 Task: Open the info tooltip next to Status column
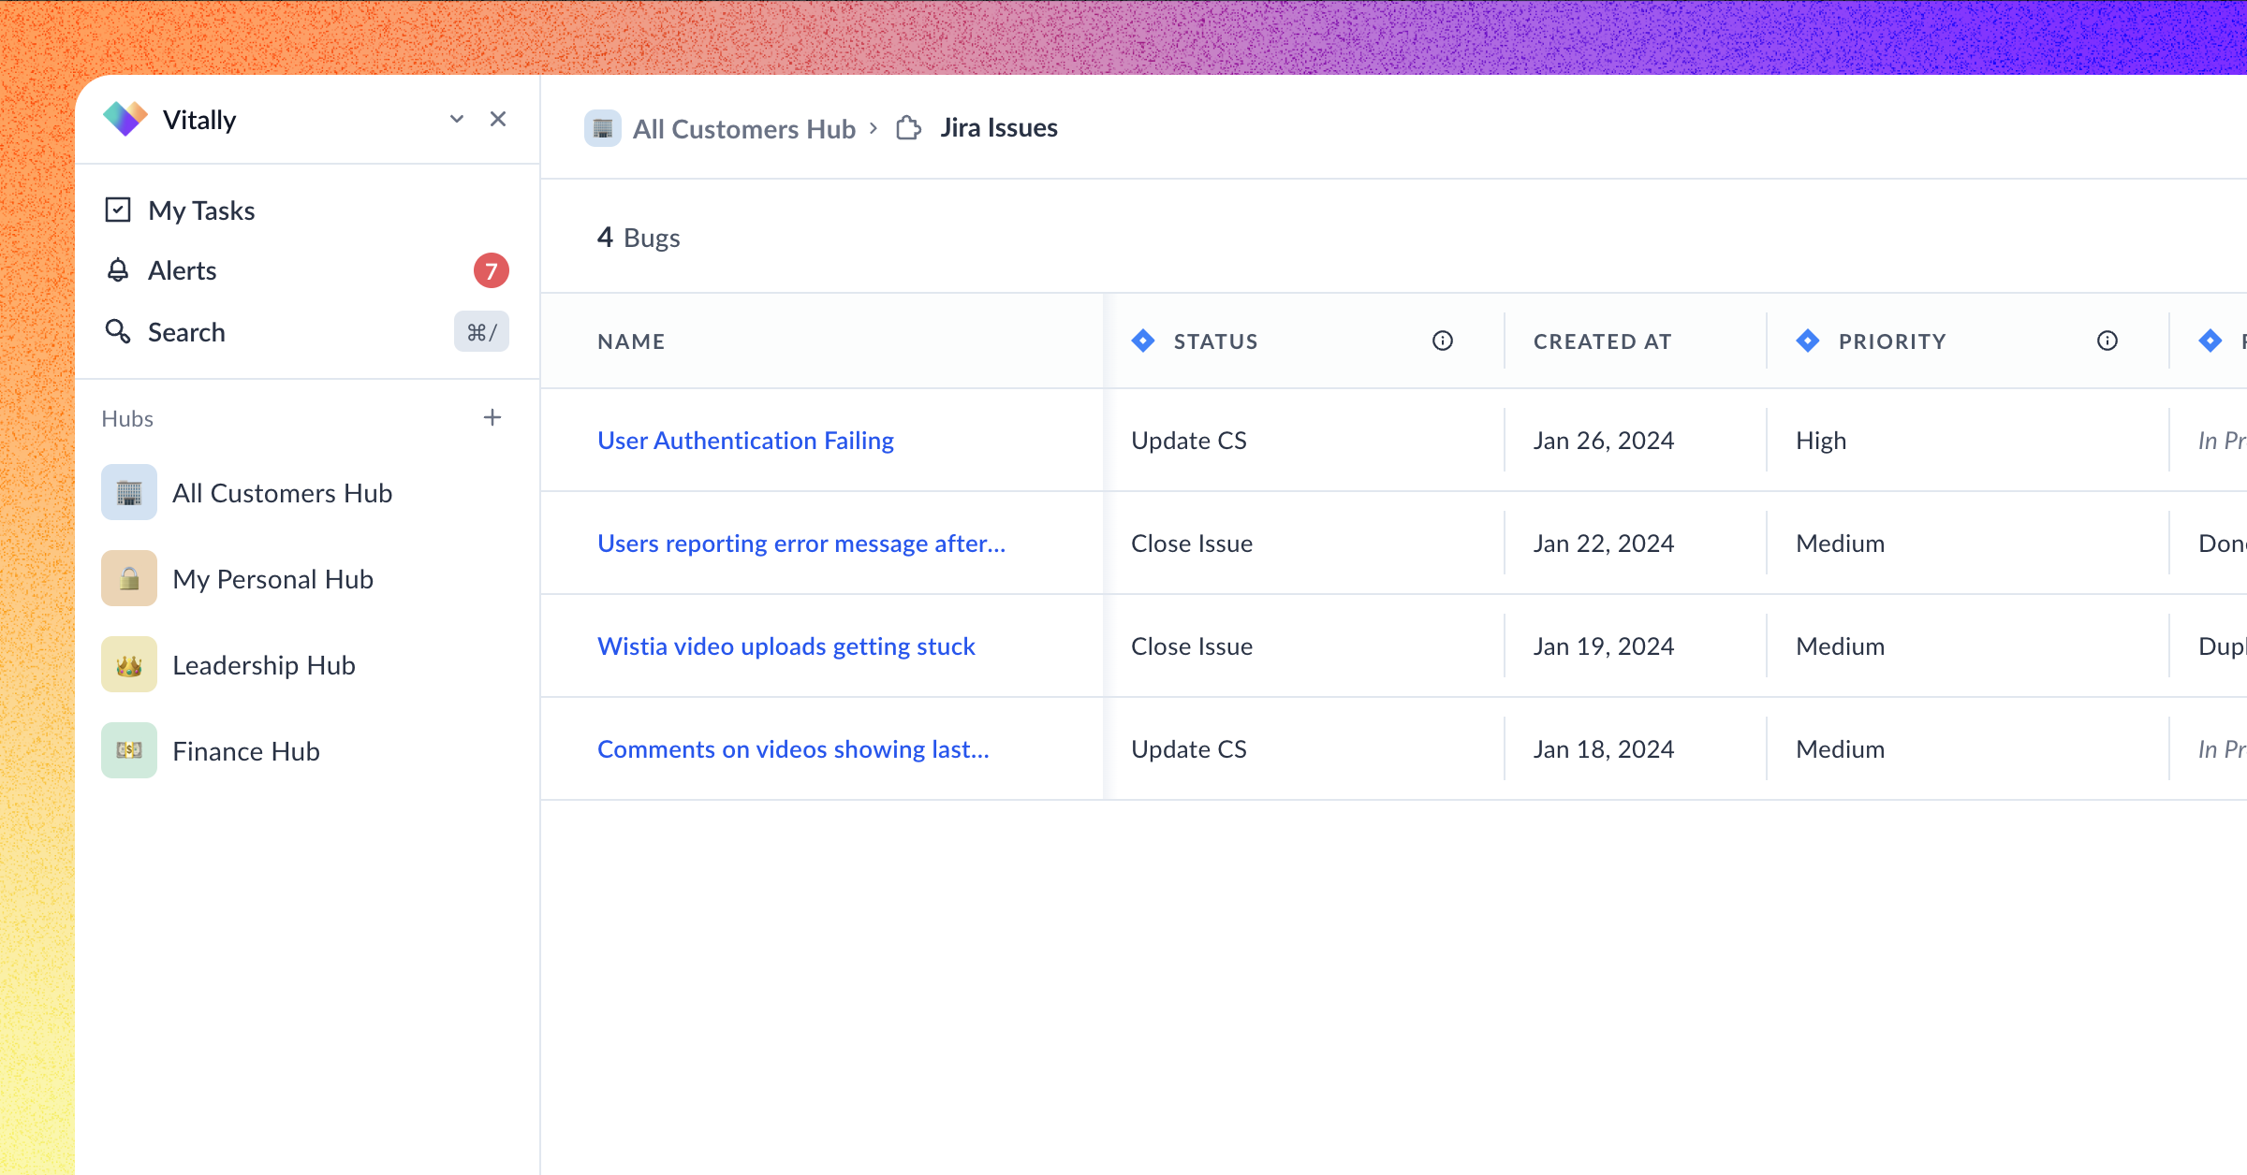coord(1442,341)
